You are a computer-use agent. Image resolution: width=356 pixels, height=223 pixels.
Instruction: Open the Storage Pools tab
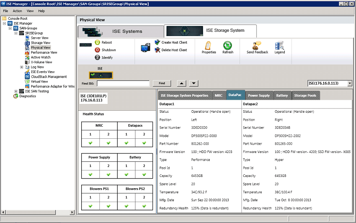click(305, 96)
